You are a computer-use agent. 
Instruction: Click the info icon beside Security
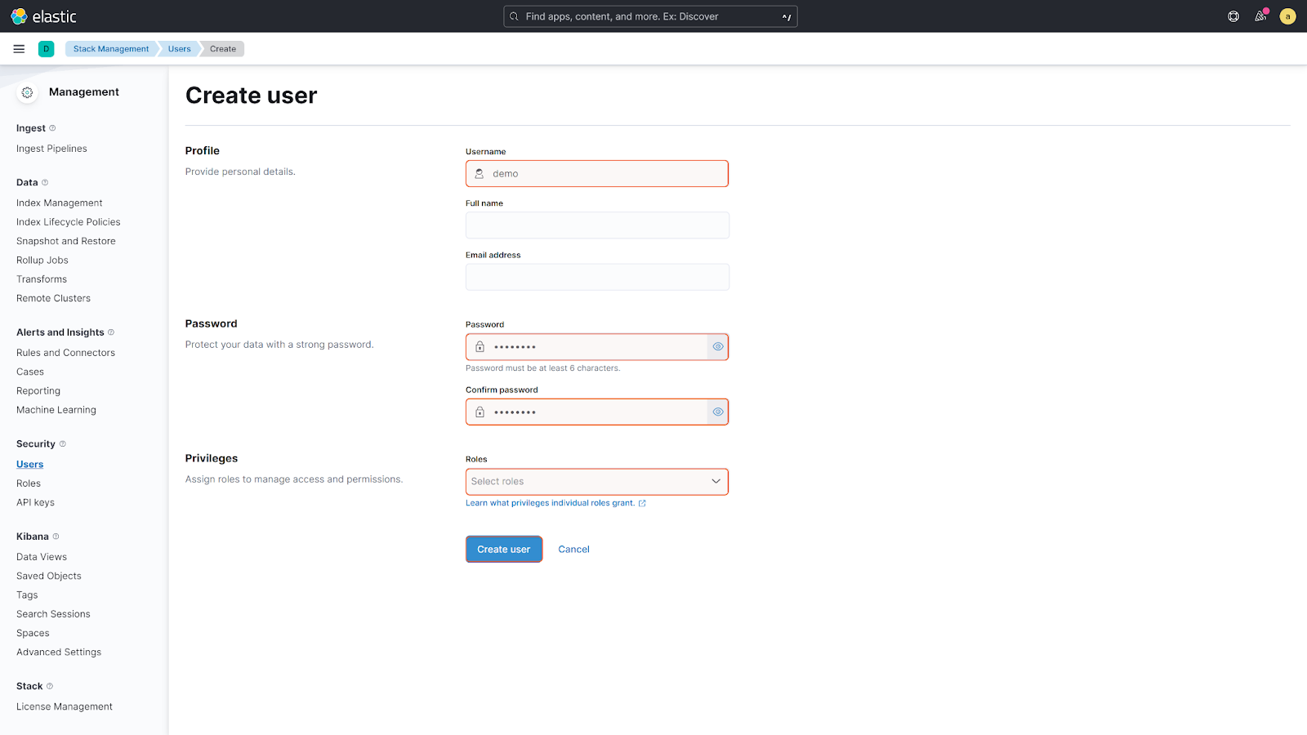(63, 444)
